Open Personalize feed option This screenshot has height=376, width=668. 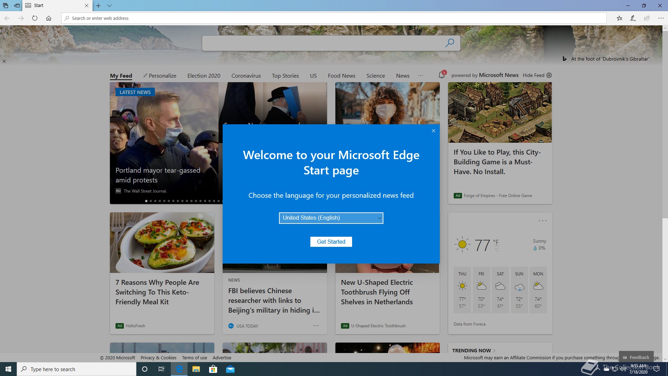160,76
